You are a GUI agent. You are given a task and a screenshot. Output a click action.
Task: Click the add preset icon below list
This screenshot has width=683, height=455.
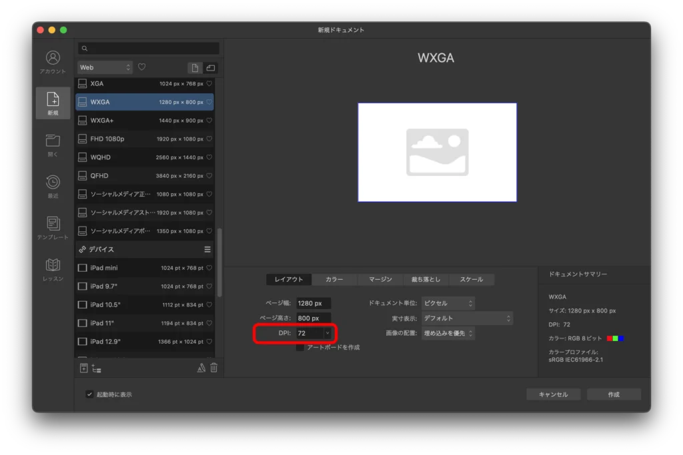tap(83, 368)
